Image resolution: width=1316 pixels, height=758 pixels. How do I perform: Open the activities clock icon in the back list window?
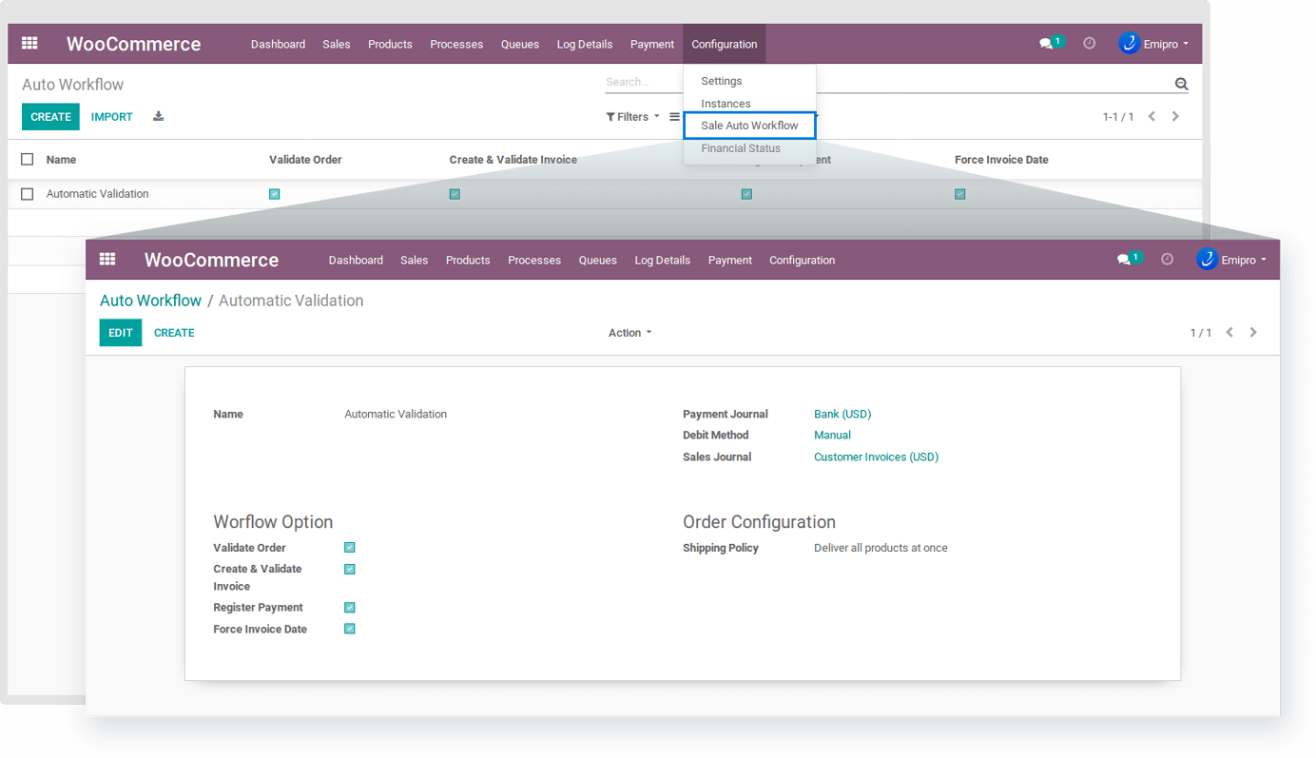pyautogui.click(x=1090, y=44)
